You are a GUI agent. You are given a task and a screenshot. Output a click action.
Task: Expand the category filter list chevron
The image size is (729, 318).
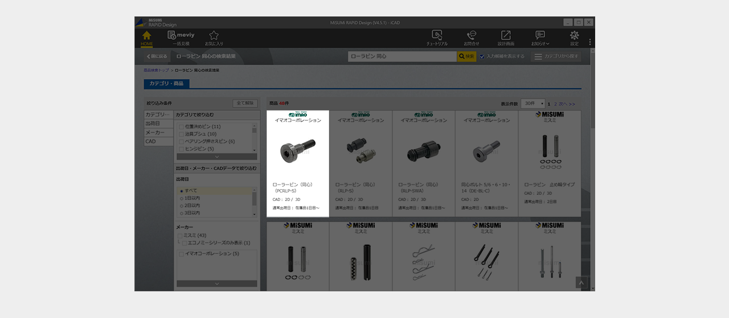coord(216,156)
